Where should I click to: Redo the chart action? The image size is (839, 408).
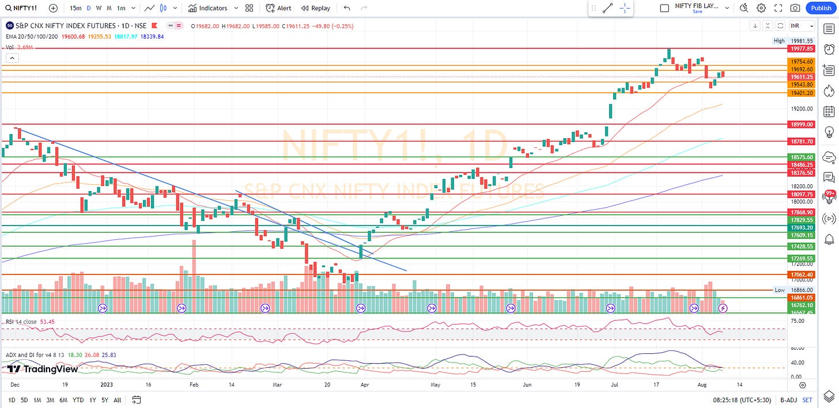(364, 8)
